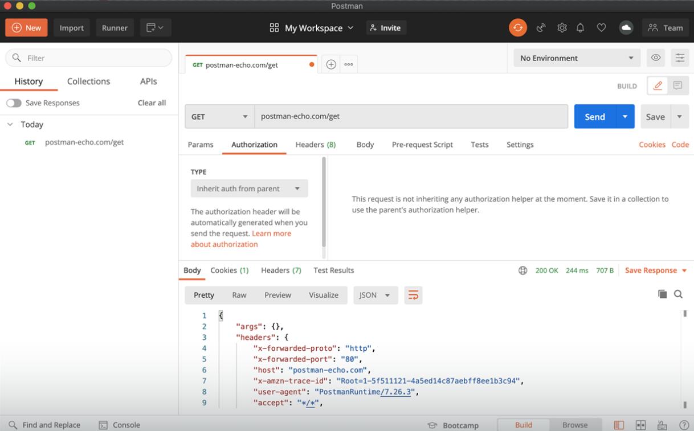
Task: Open the Pre-request Script tab
Action: click(422, 145)
